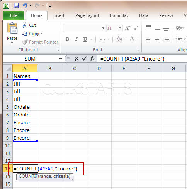Select column A header

pyautogui.click(x=25, y=68)
